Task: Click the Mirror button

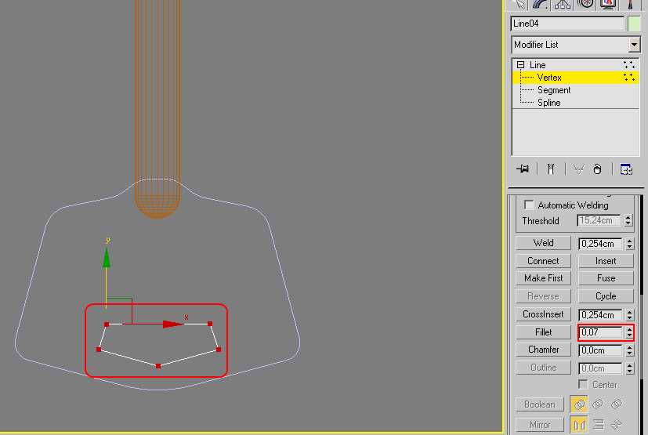Action: coord(540,425)
